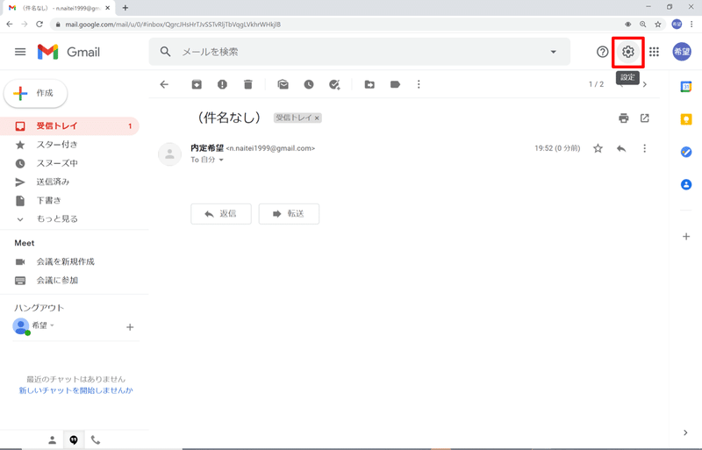Print all with printer icon
Screen dimensions: 702x450
[x=624, y=118]
